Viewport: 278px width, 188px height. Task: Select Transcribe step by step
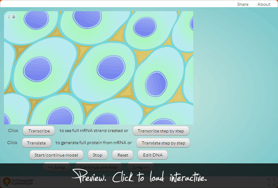(x=161, y=131)
